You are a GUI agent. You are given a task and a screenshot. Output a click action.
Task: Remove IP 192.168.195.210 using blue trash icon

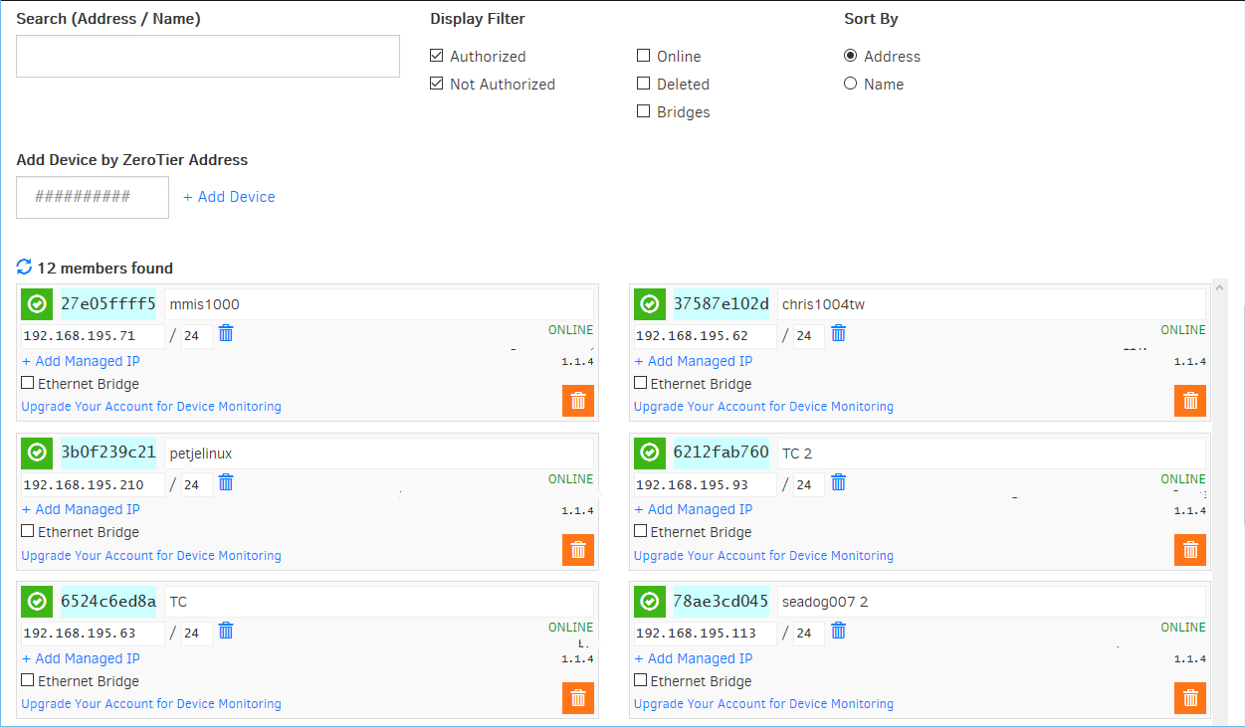click(226, 482)
